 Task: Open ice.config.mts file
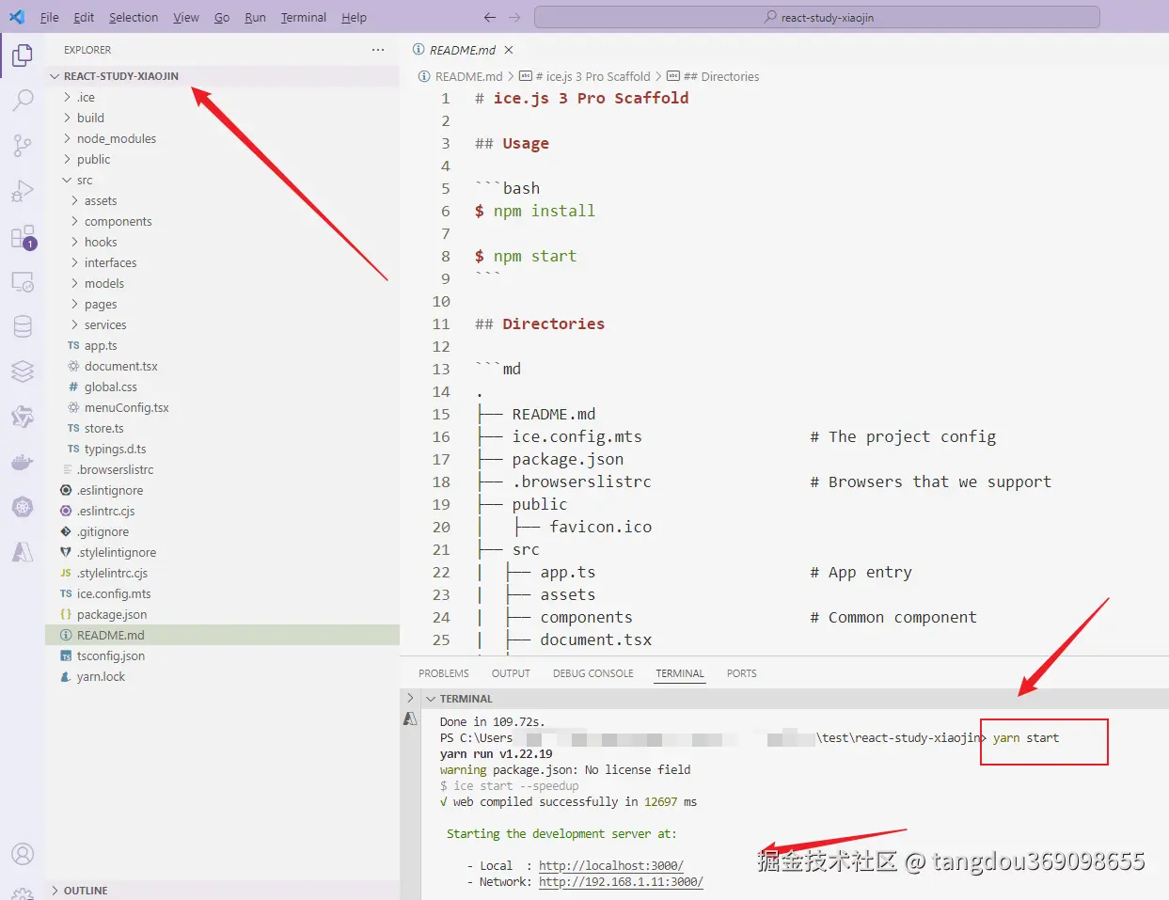[222, 593]
